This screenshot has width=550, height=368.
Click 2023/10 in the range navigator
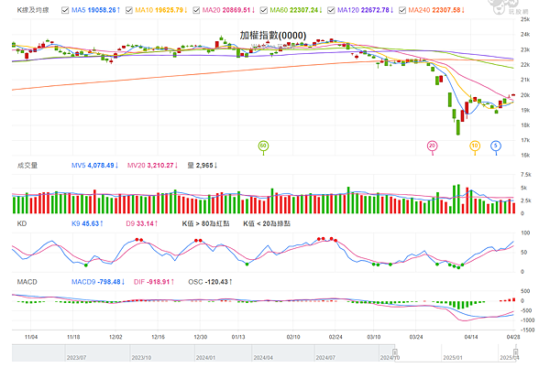click(x=141, y=358)
